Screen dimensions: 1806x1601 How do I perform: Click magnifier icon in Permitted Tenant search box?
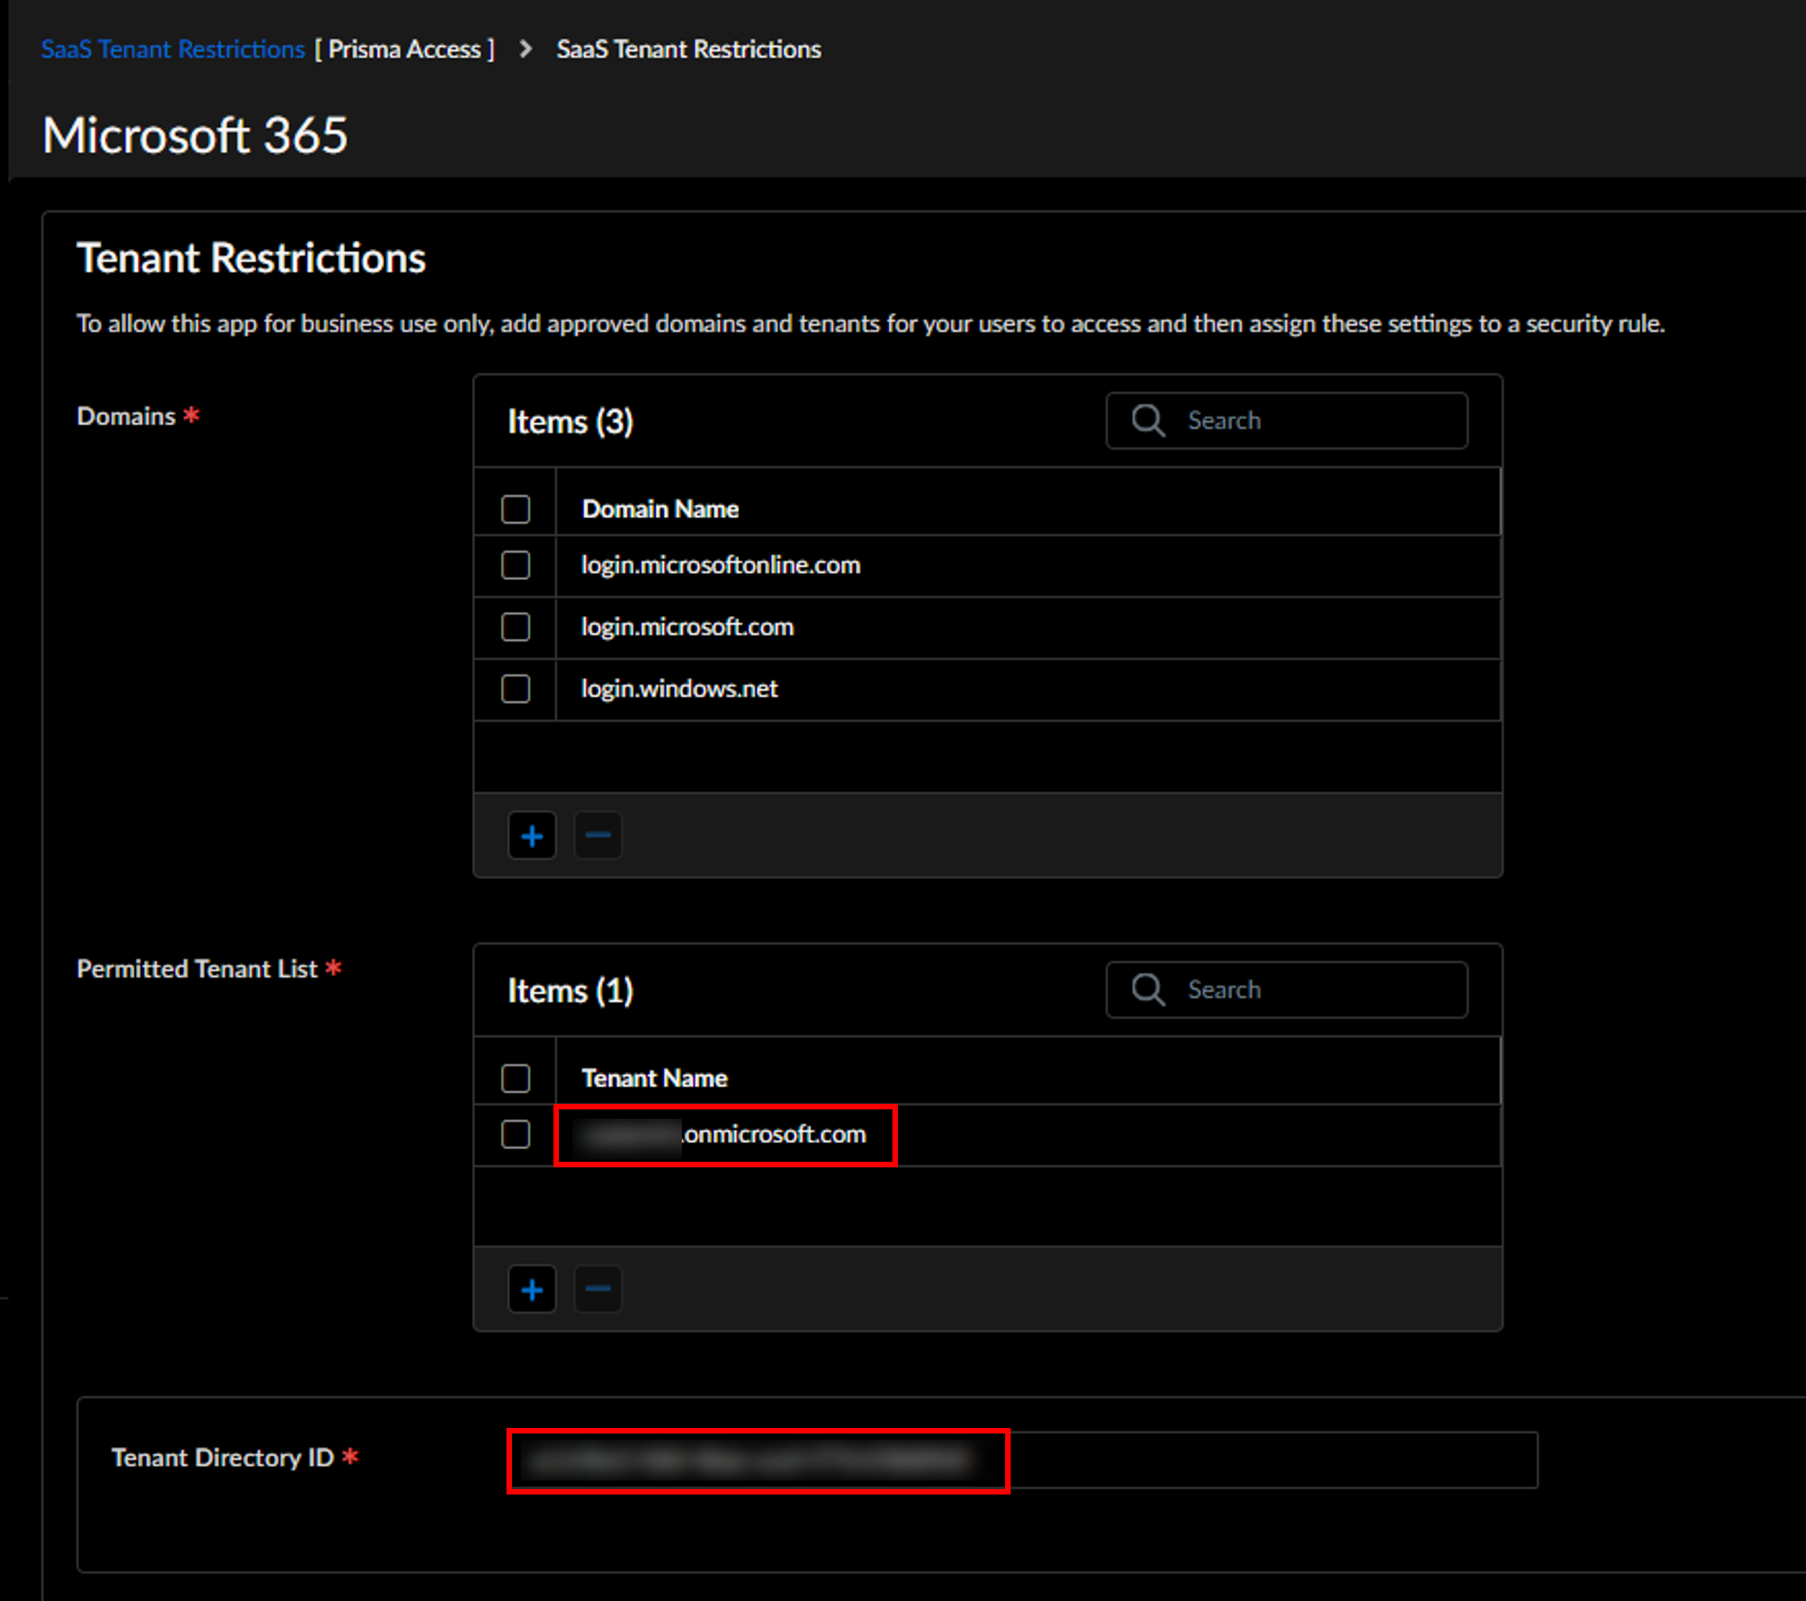[x=1148, y=990]
